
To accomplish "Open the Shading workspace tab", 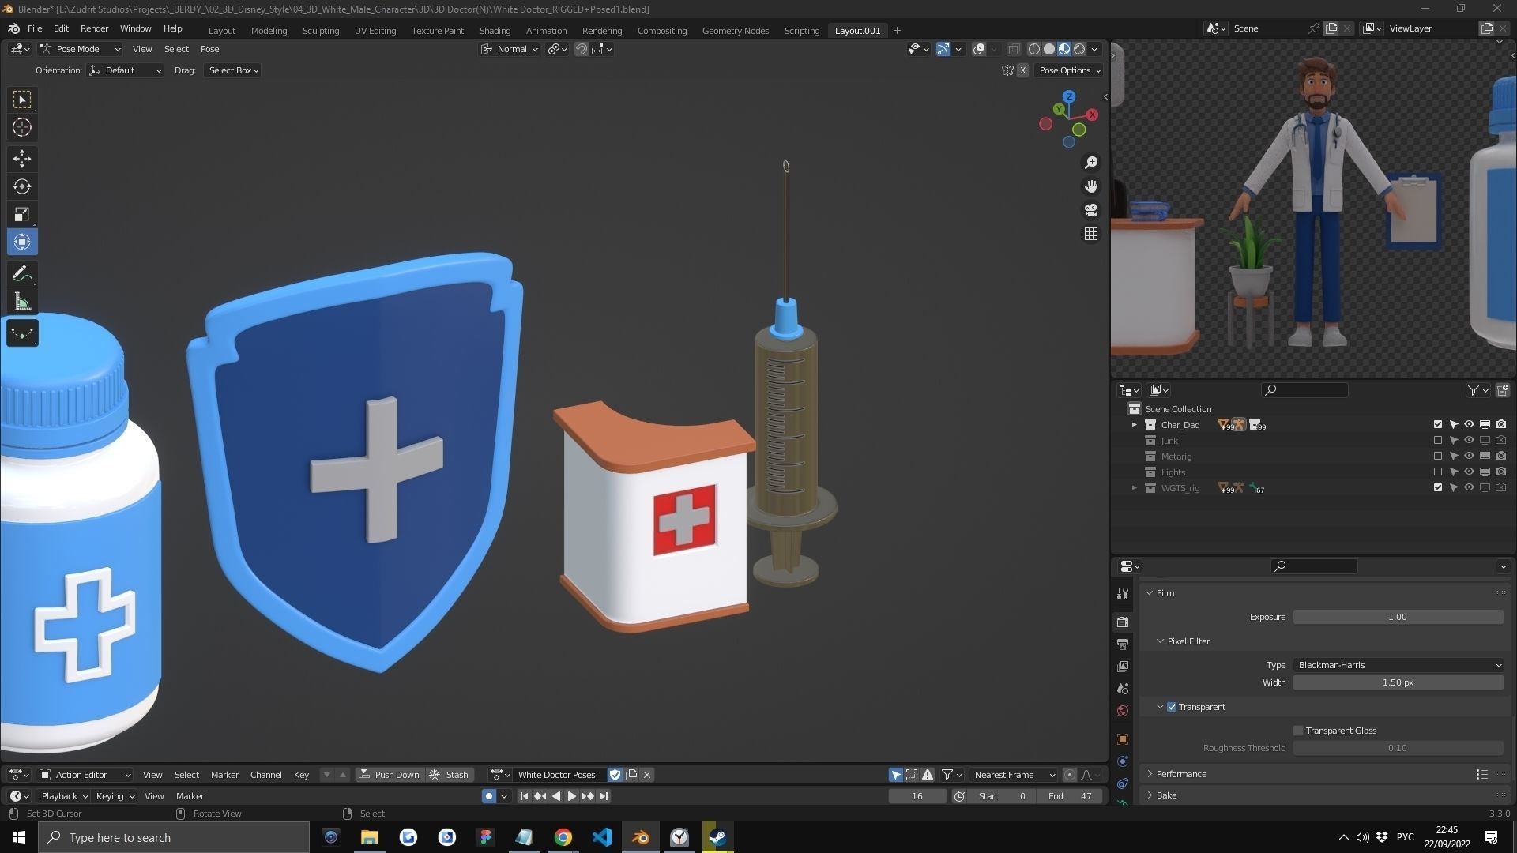I will point(495,30).
